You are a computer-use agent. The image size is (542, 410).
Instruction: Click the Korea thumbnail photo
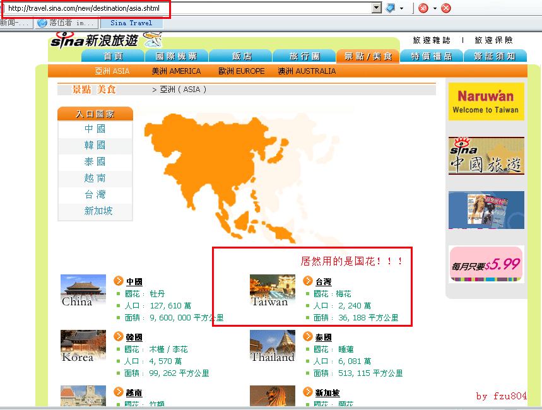(x=83, y=346)
